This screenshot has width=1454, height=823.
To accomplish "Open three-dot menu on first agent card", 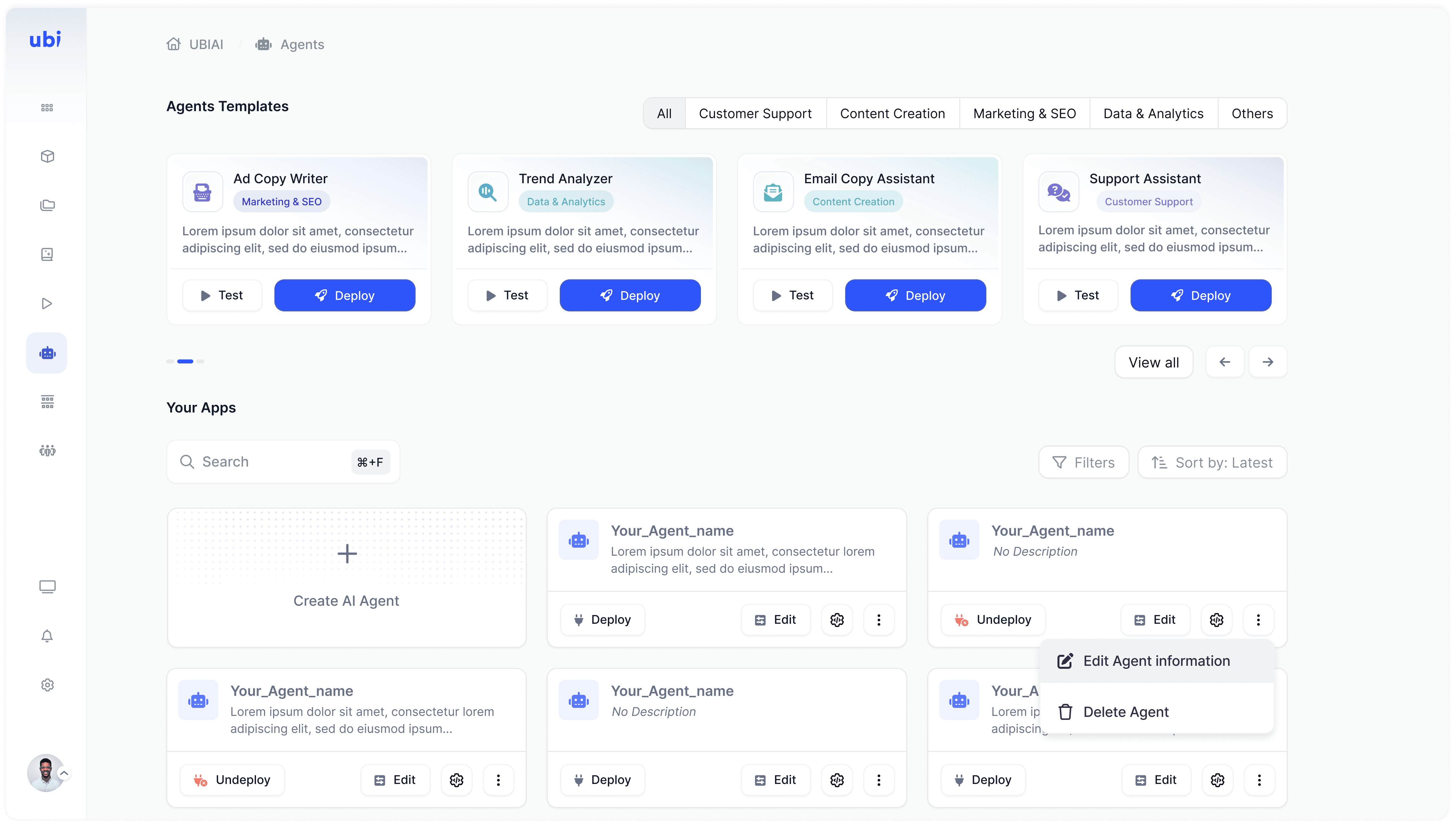I will (x=879, y=620).
